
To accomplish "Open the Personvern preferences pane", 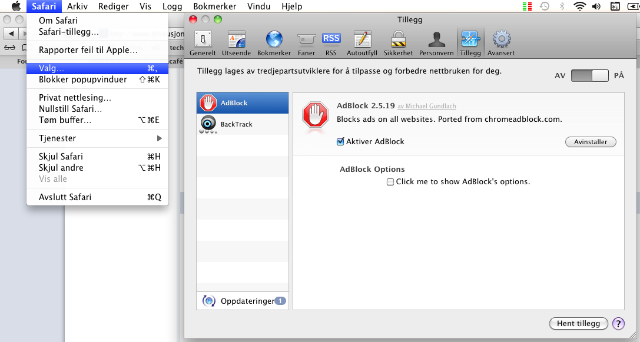I will coord(436,43).
